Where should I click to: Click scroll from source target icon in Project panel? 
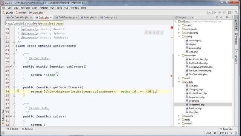click(217, 17)
